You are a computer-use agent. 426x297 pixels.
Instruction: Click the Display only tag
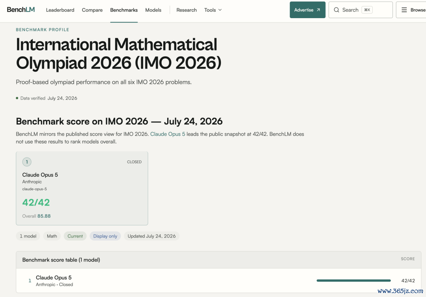105,236
